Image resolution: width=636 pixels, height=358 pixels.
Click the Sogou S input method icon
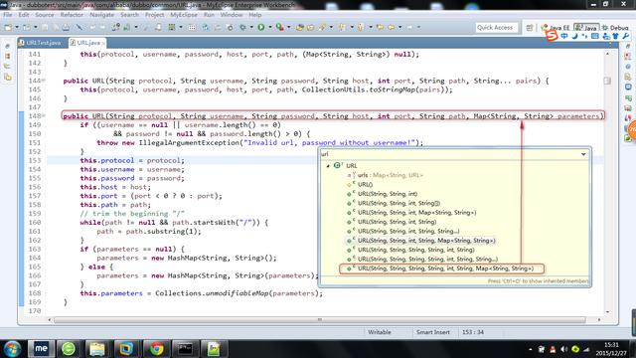click(x=552, y=36)
